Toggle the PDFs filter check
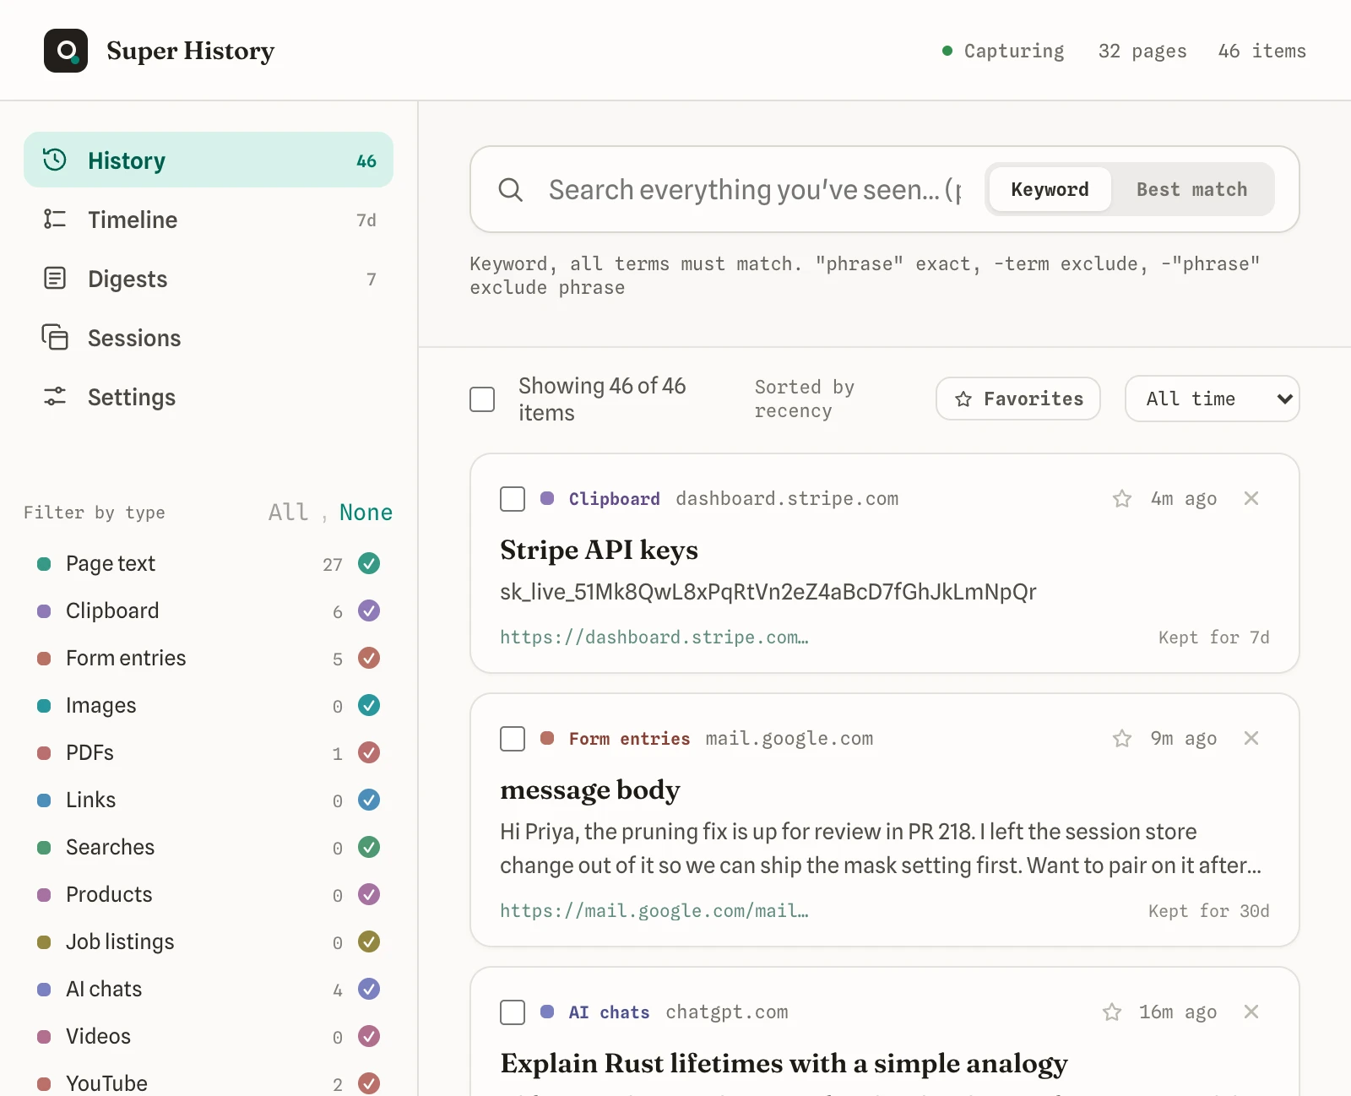The image size is (1351, 1096). 369,752
